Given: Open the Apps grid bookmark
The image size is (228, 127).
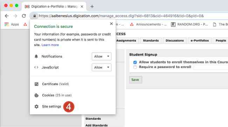Looking at the screenshot, I should point(12,24).
